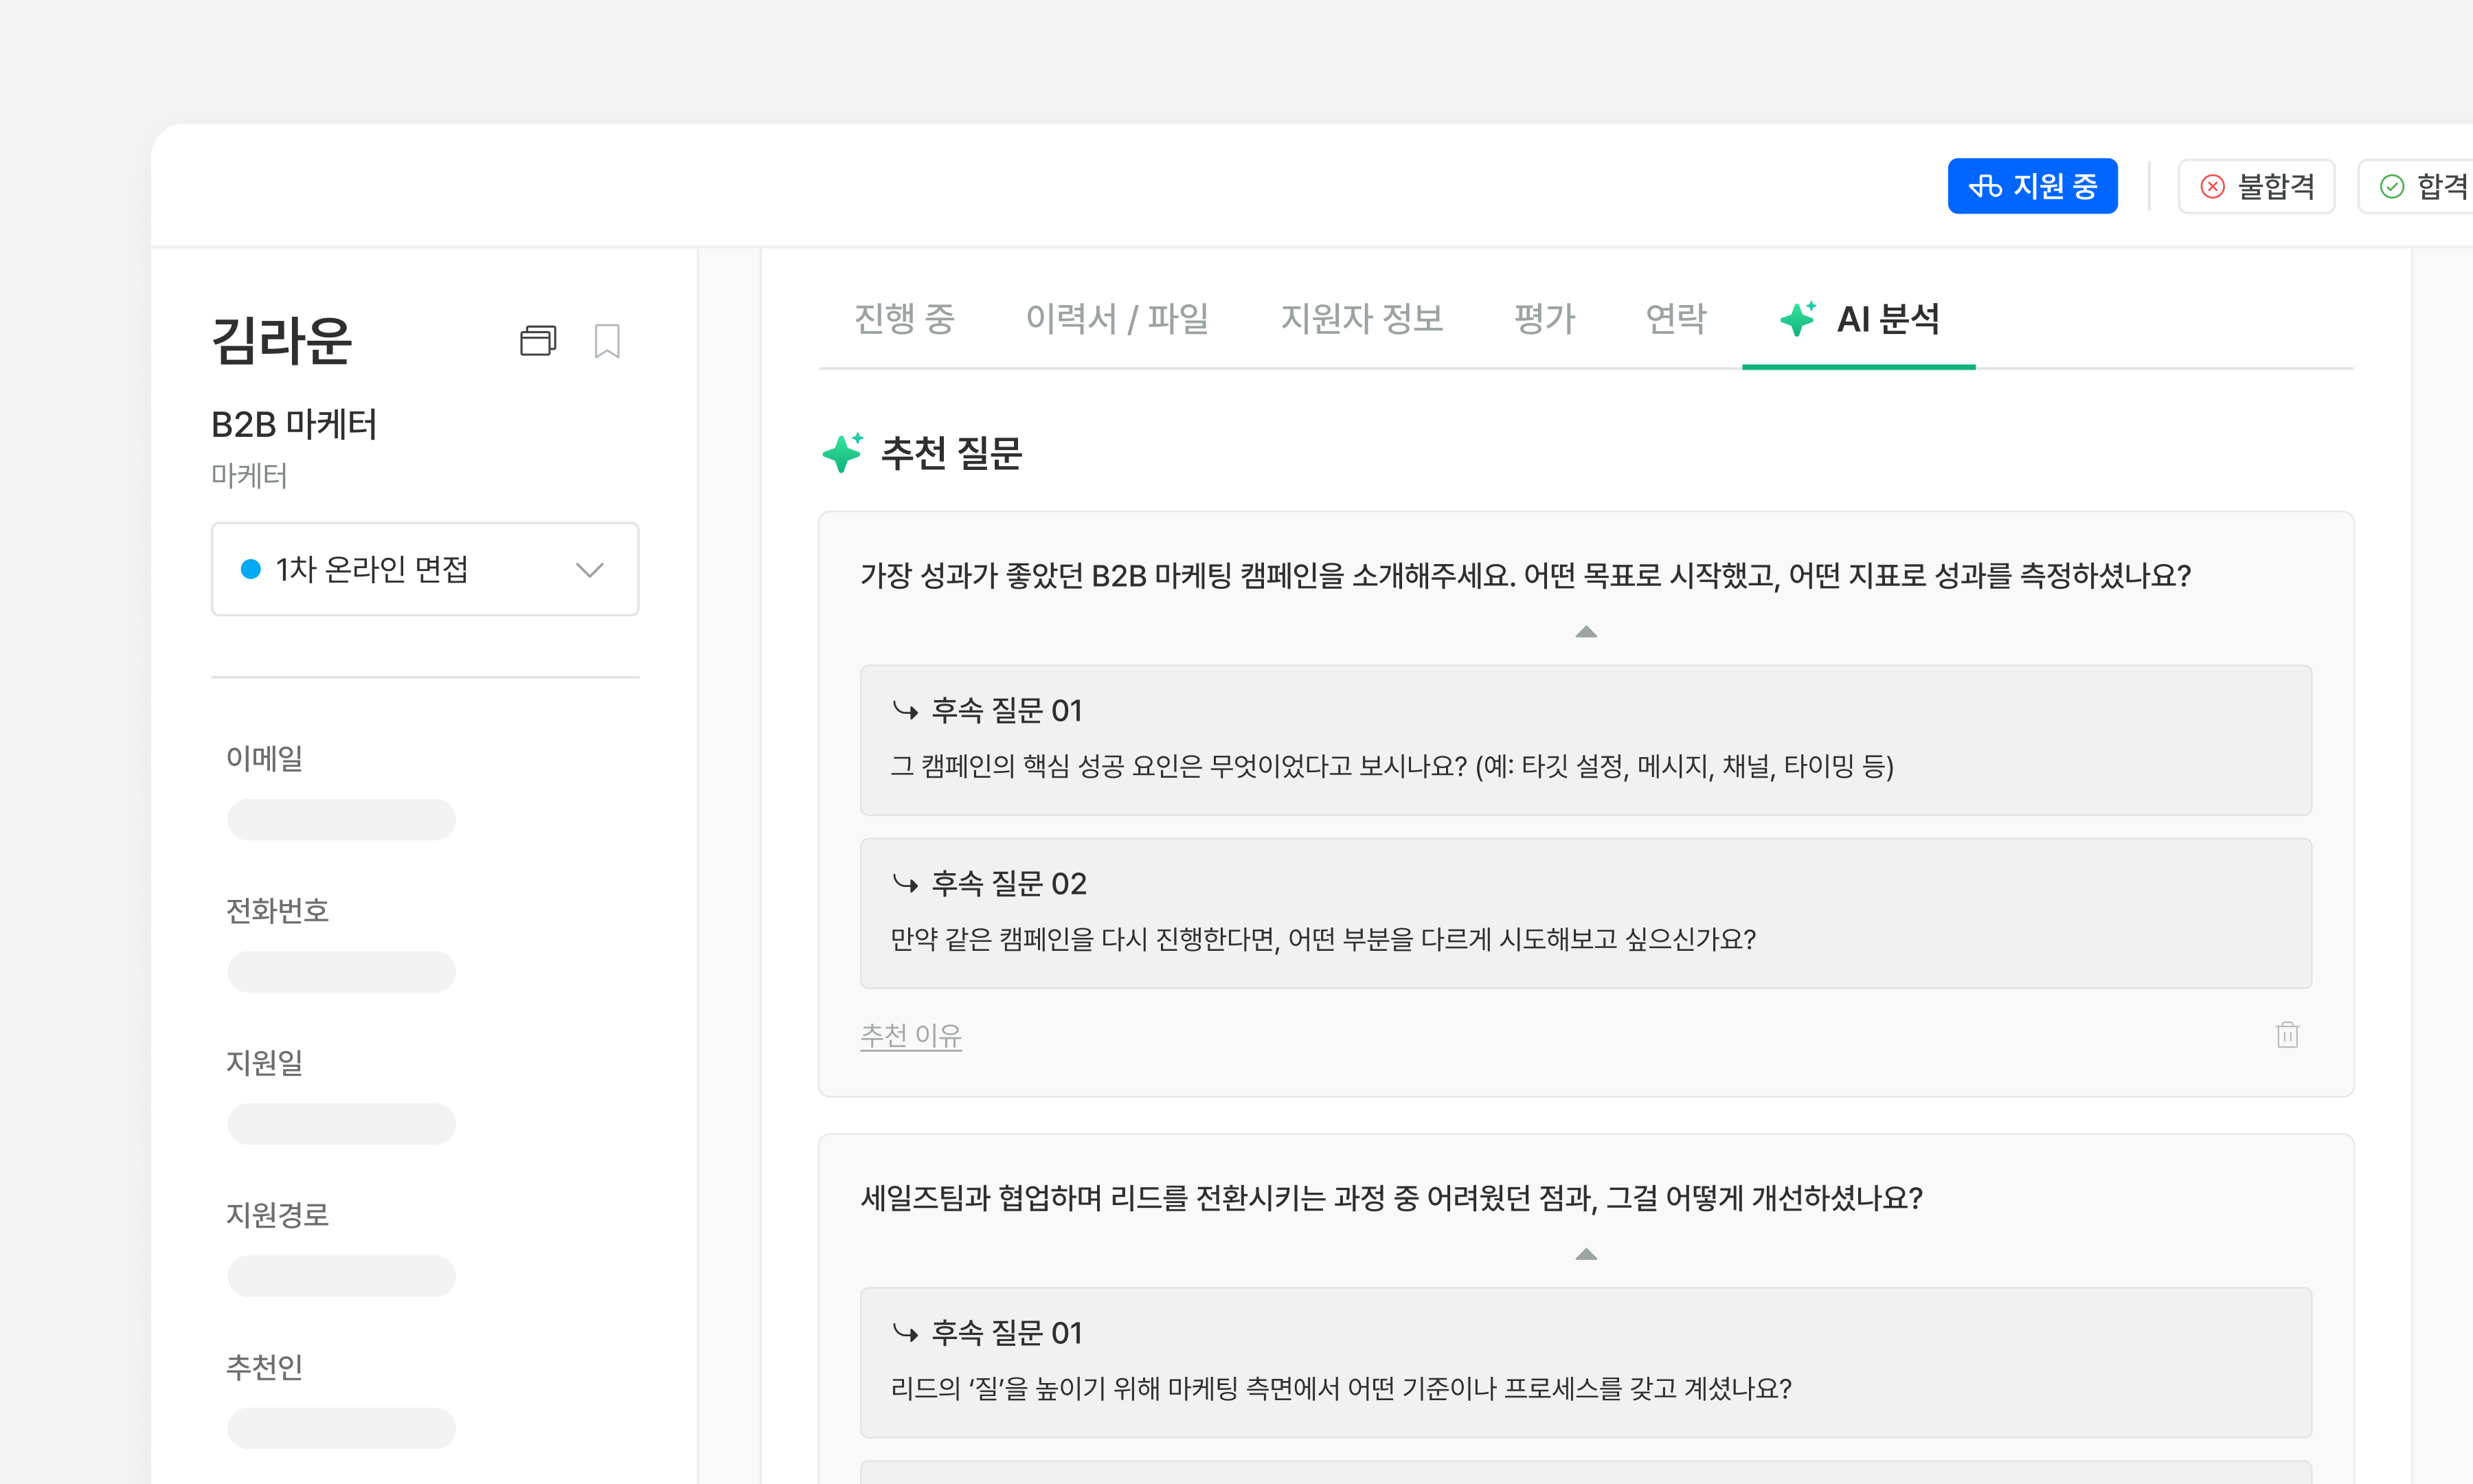The width and height of the screenshot is (2473, 1484).
Task: Click the stacked-windows icon beside 김라운
Action: tap(538, 341)
